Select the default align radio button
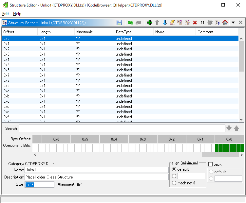This screenshot has width=246, height=203. pyautogui.click(x=174, y=169)
